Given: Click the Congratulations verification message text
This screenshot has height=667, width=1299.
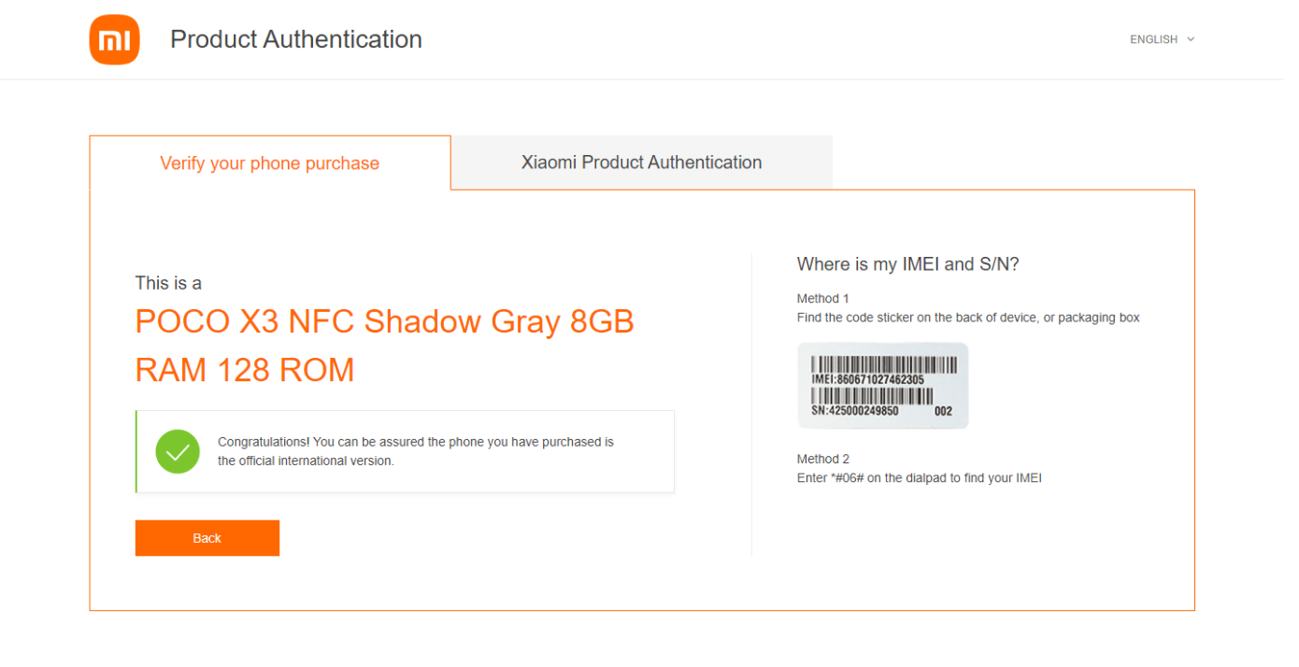Looking at the screenshot, I should coord(416,451).
